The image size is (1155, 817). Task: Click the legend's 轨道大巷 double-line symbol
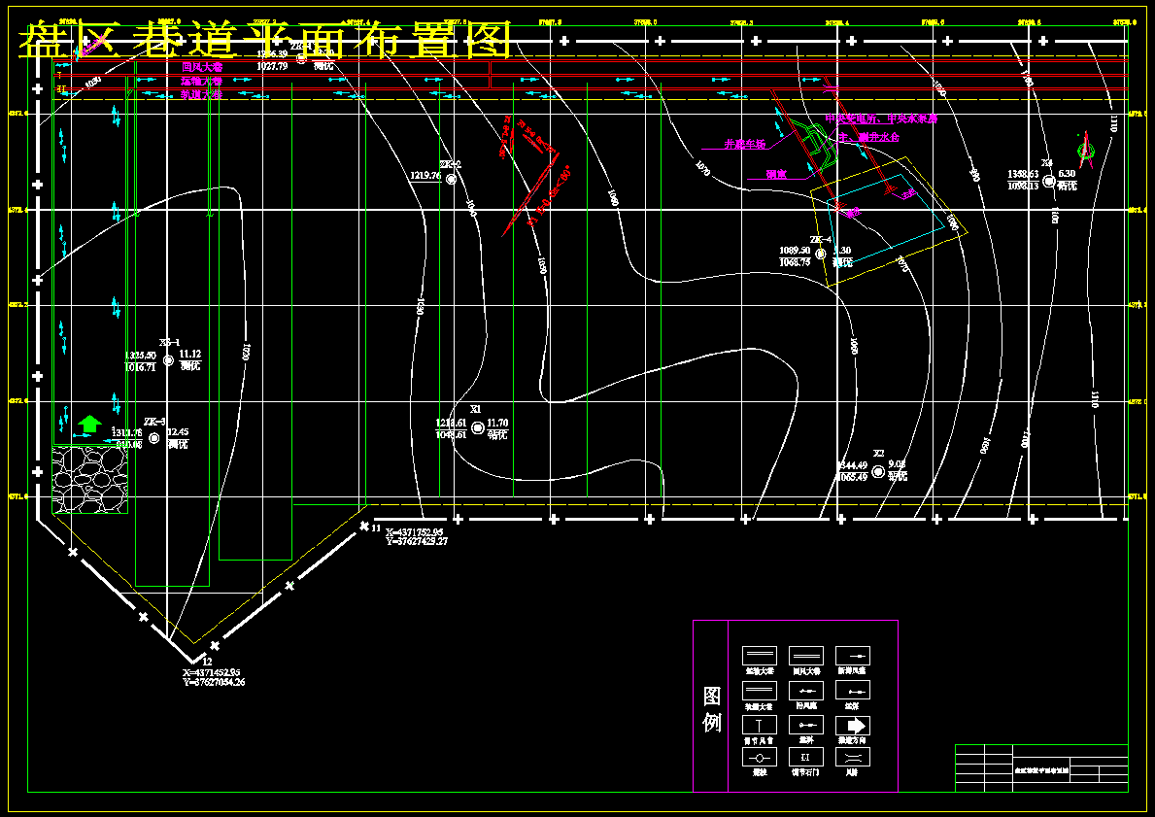click(x=759, y=691)
